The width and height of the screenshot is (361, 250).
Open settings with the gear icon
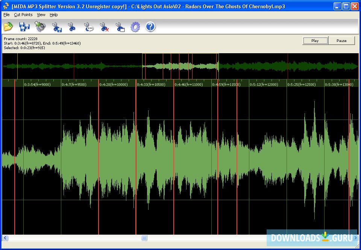click(x=135, y=27)
